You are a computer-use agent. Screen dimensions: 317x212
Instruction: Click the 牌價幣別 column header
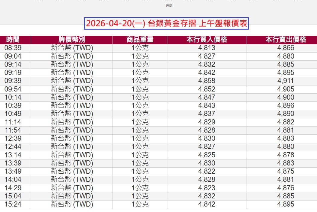click(72, 40)
